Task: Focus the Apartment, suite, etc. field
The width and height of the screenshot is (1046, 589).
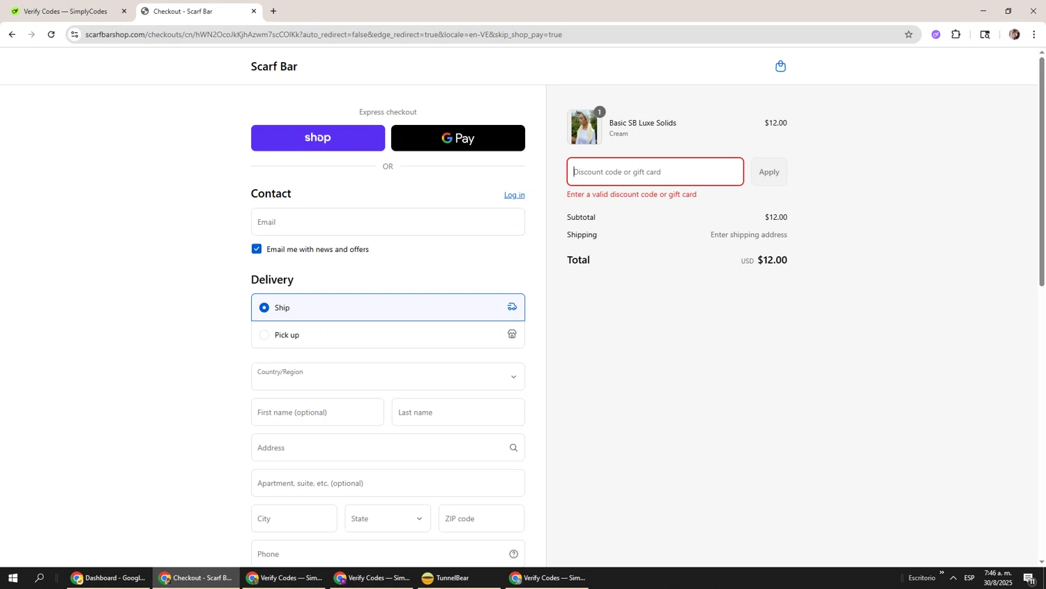Action: [388, 483]
